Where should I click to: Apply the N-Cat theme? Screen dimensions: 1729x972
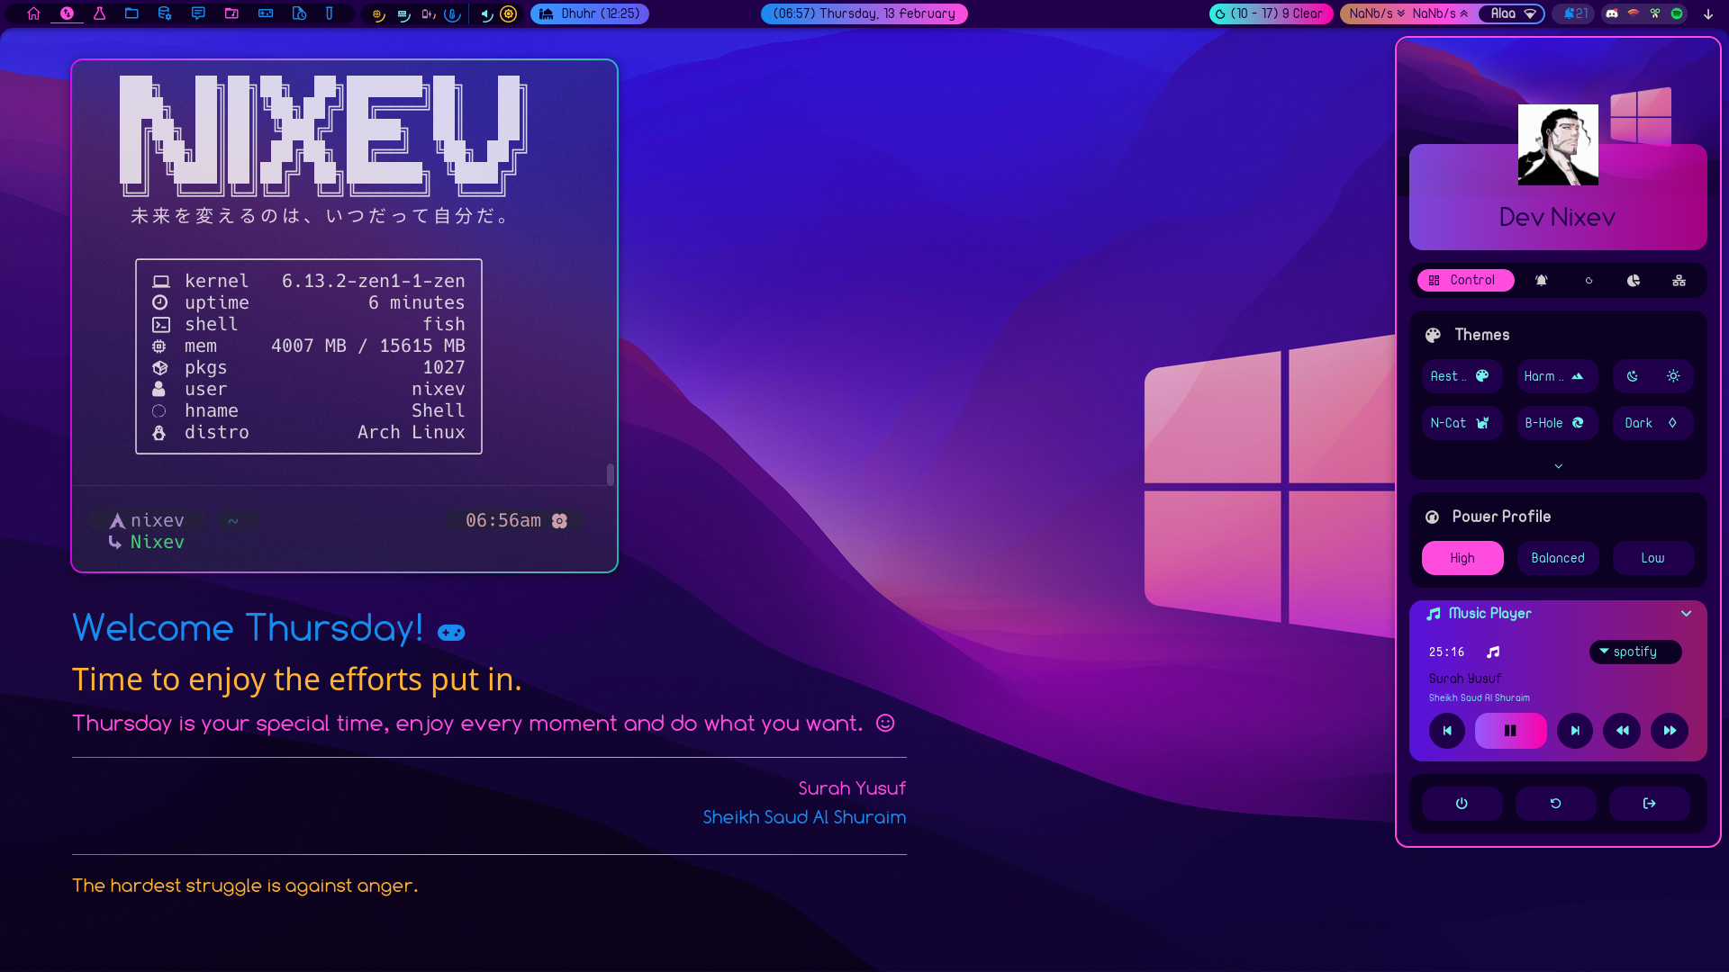1461,423
